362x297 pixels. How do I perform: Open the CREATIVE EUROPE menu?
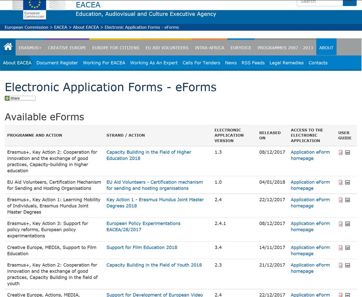pyautogui.click(x=67, y=48)
